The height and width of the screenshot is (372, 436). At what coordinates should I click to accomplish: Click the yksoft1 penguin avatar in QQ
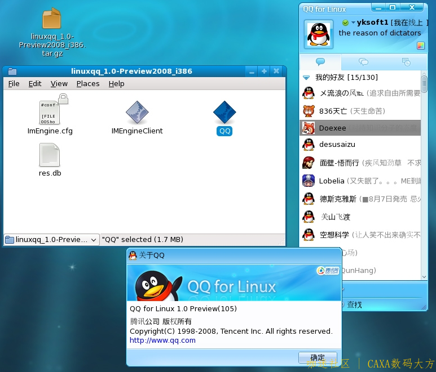point(318,34)
